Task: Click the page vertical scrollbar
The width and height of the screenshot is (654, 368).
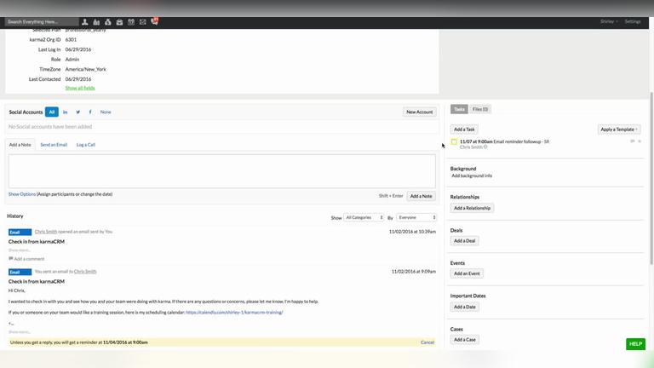Action: coord(651,177)
